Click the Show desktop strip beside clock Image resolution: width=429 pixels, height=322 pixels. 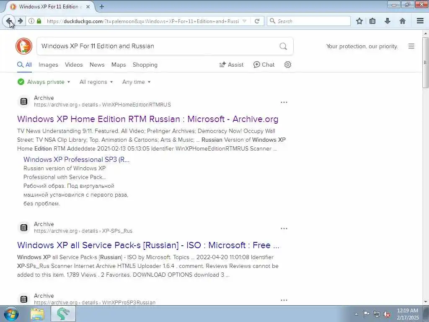tap(426, 314)
